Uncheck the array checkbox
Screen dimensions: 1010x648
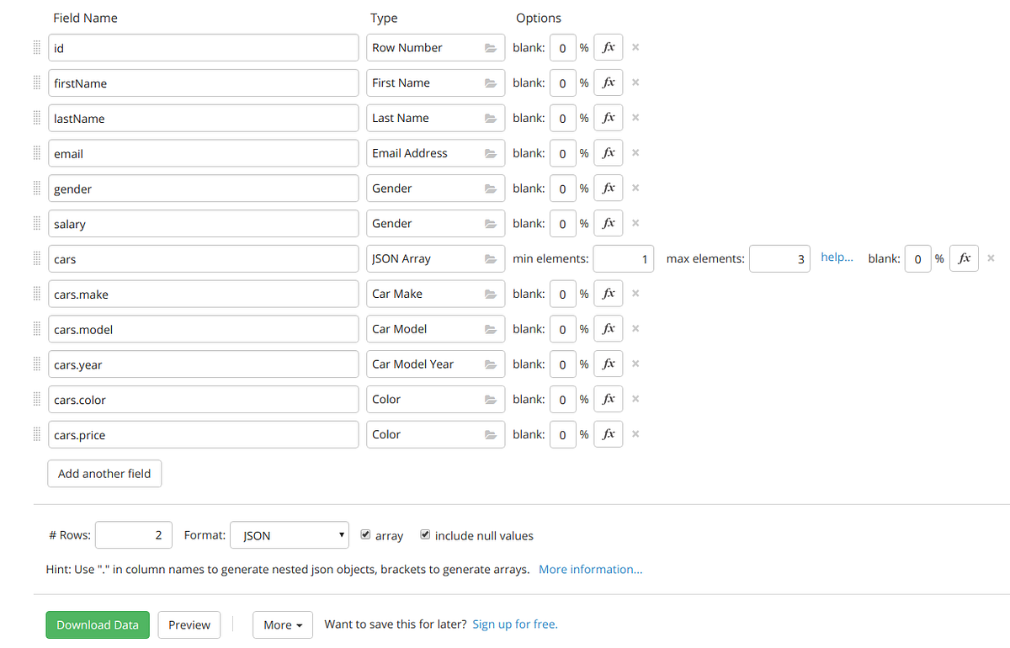tap(365, 534)
